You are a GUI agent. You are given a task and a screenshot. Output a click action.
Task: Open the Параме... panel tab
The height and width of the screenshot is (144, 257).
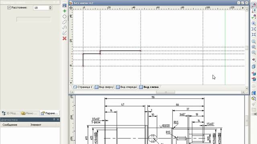(x=50, y=113)
